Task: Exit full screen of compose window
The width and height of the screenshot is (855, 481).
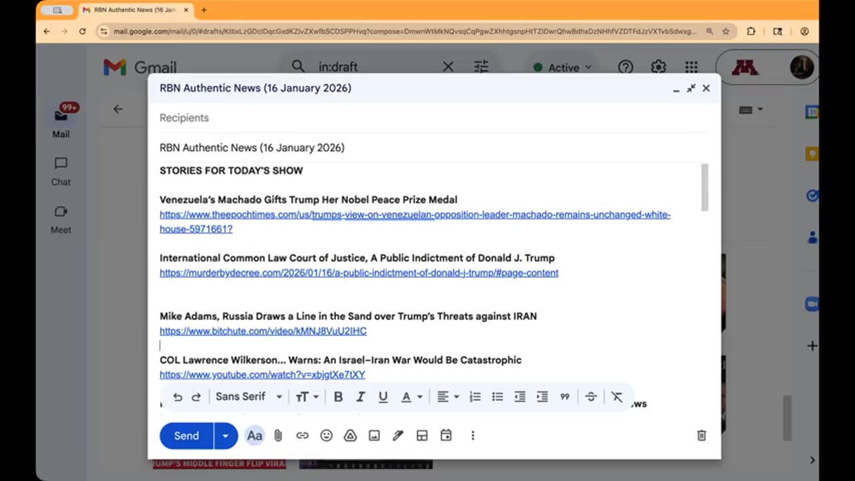Action: coord(691,88)
